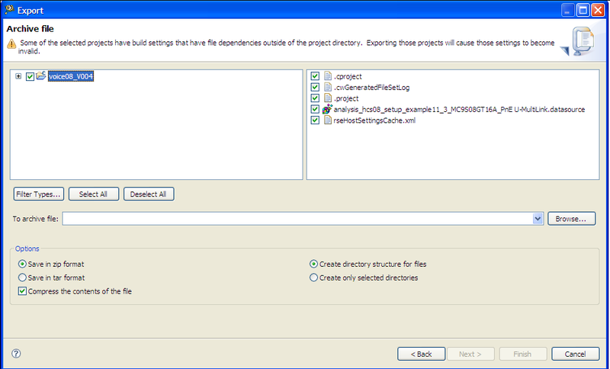Click the .project file icon
This screenshot has width=610, height=369.
[328, 98]
